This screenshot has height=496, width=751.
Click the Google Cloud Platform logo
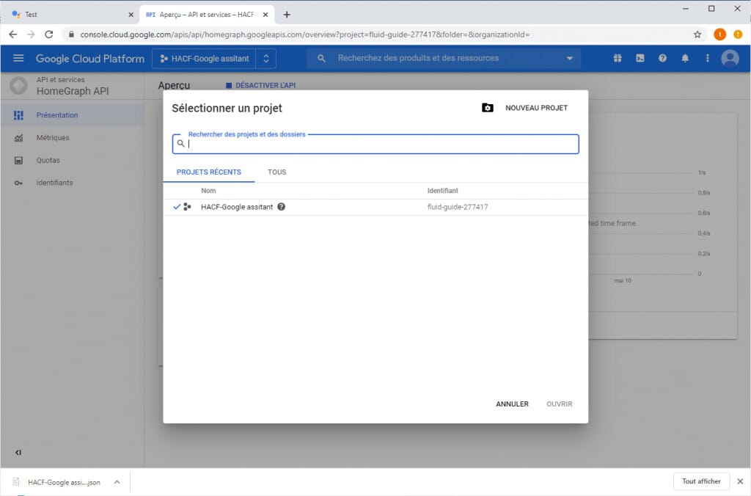(89, 59)
